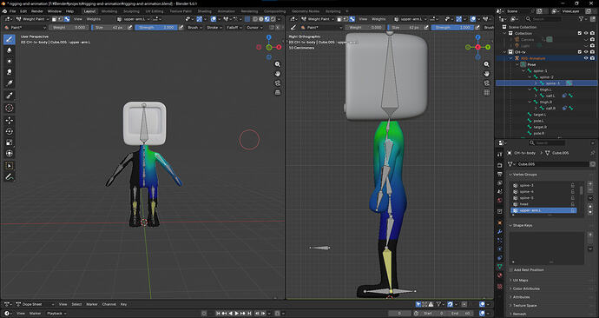Open the Falloff dropdown
599x318 pixels.
pyautogui.click(x=234, y=28)
